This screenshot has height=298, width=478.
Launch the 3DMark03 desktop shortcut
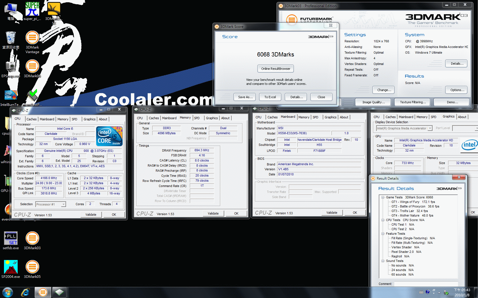tap(32, 241)
